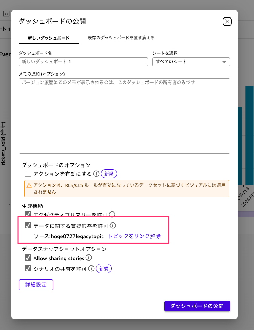The image size is (254, 330).
Task: Switch to 新しいダッシュボード tab
Action: [49, 38]
